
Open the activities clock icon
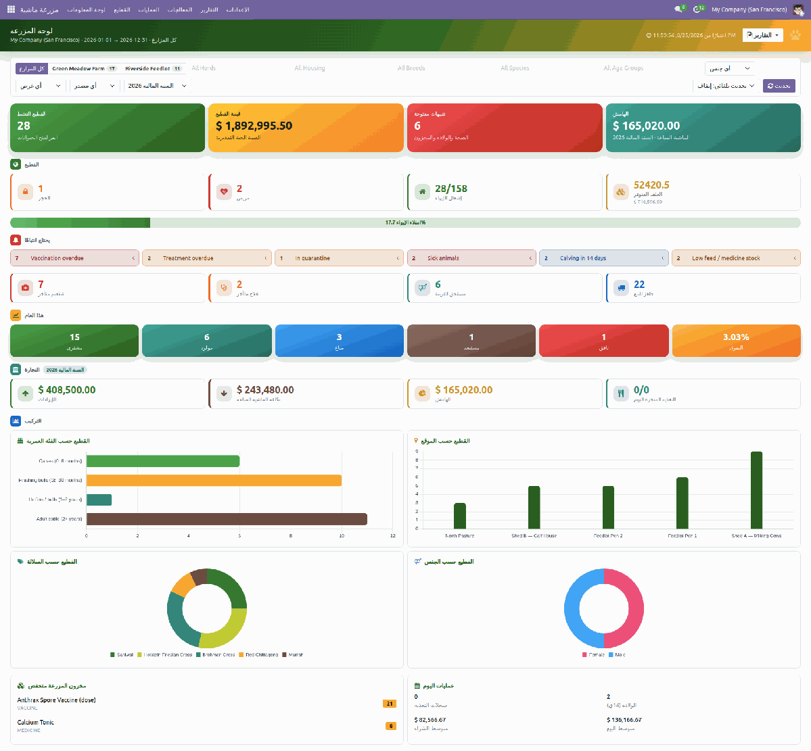[x=697, y=9]
